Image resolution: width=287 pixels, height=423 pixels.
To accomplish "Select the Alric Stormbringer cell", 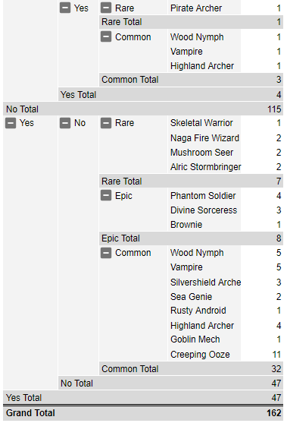I will click(x=204, y=167).
